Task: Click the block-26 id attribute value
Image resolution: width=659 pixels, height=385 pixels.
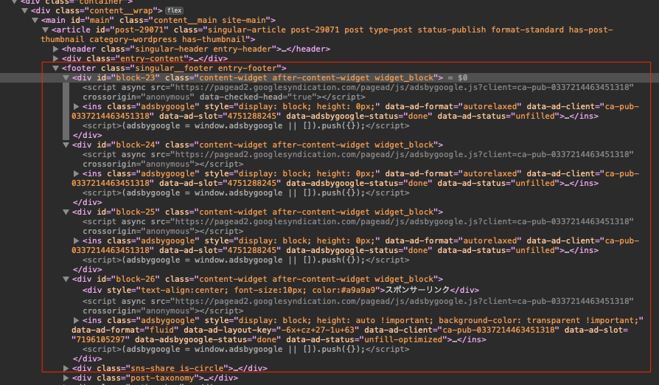Action: 136,279
